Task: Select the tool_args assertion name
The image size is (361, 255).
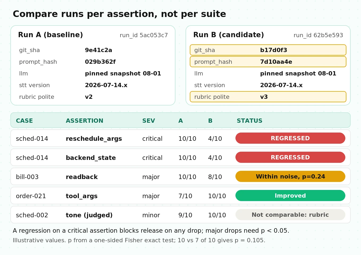Action: [82, 196]
